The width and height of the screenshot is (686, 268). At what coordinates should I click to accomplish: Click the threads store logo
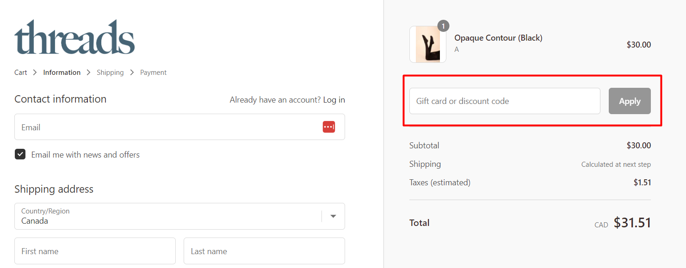point(74,37)
